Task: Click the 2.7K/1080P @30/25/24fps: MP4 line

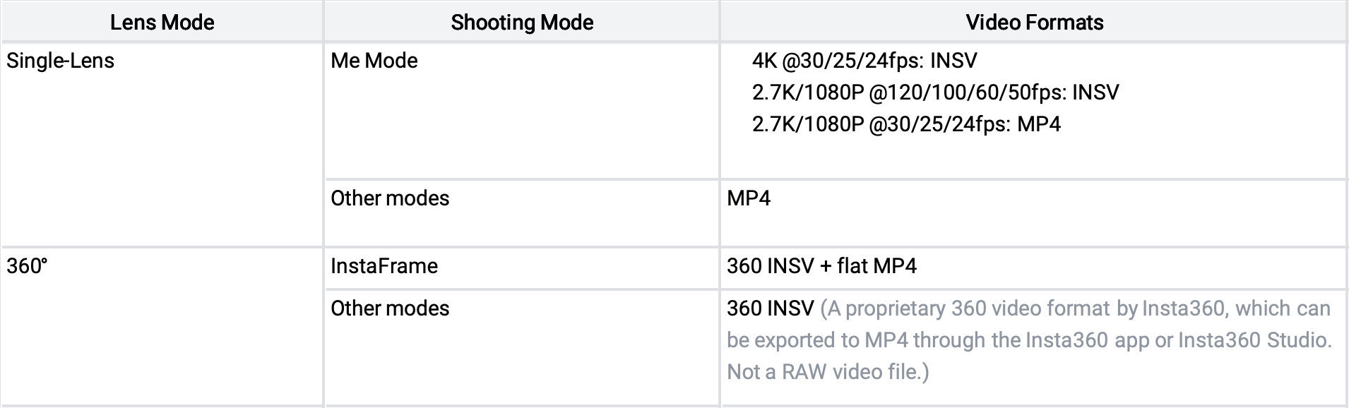Action: 906,124
